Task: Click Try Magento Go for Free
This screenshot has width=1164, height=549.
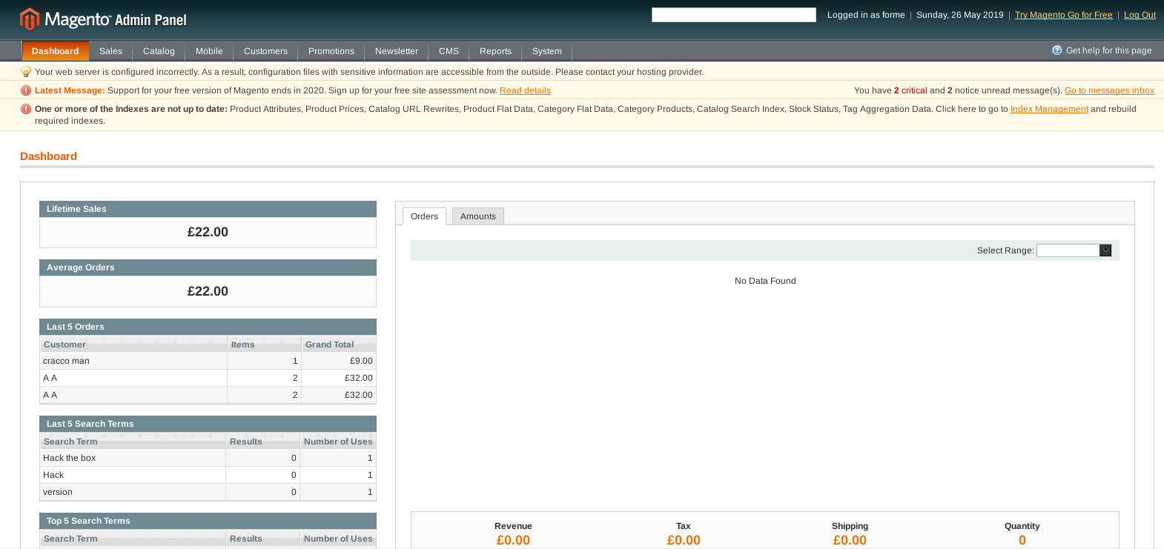Action: [x=1063, y=15]
